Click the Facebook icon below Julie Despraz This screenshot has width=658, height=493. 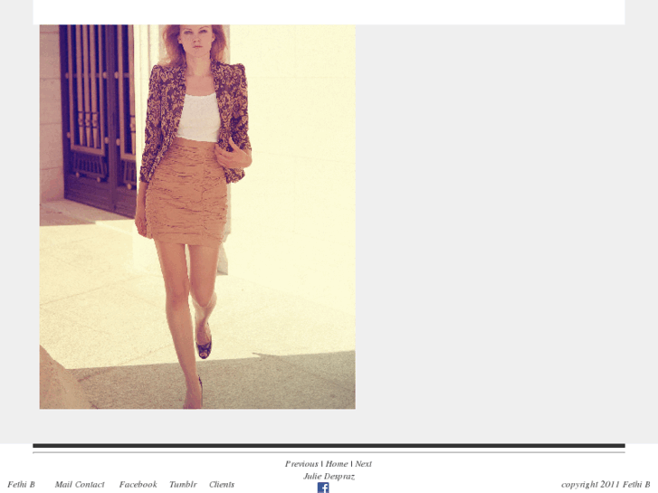(323, 488)
